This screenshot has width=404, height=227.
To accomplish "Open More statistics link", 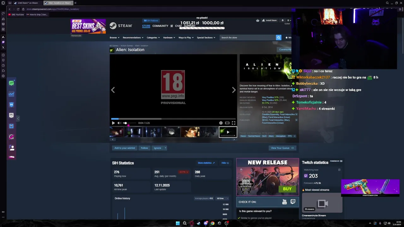I will (206, 163).
